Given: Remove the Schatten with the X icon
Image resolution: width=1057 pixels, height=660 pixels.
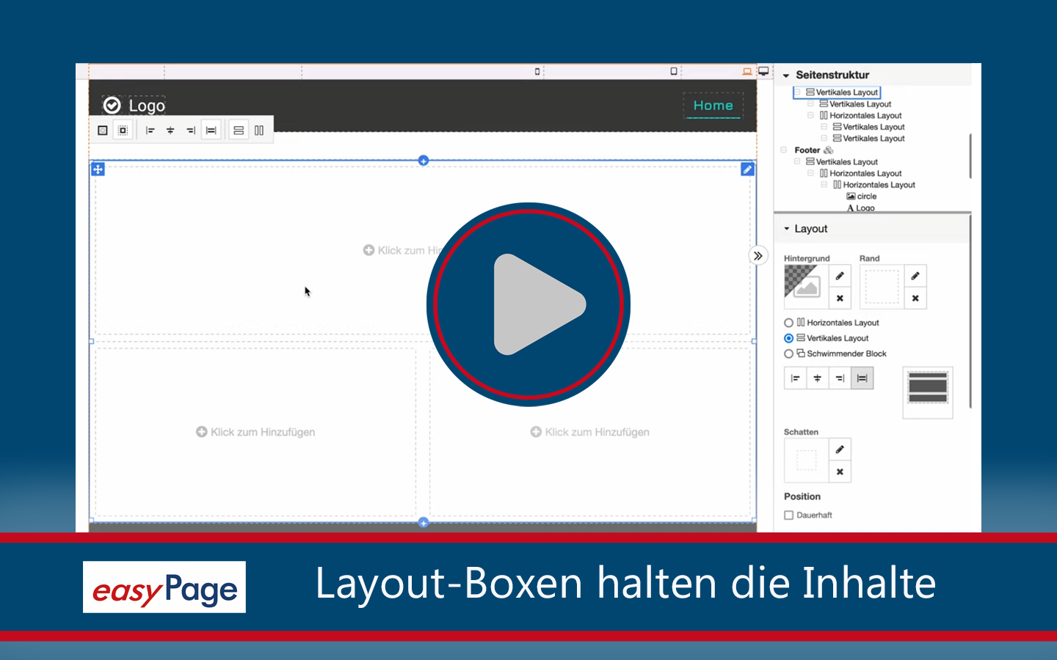Looking at the screenshot, I should coord(839,472).
